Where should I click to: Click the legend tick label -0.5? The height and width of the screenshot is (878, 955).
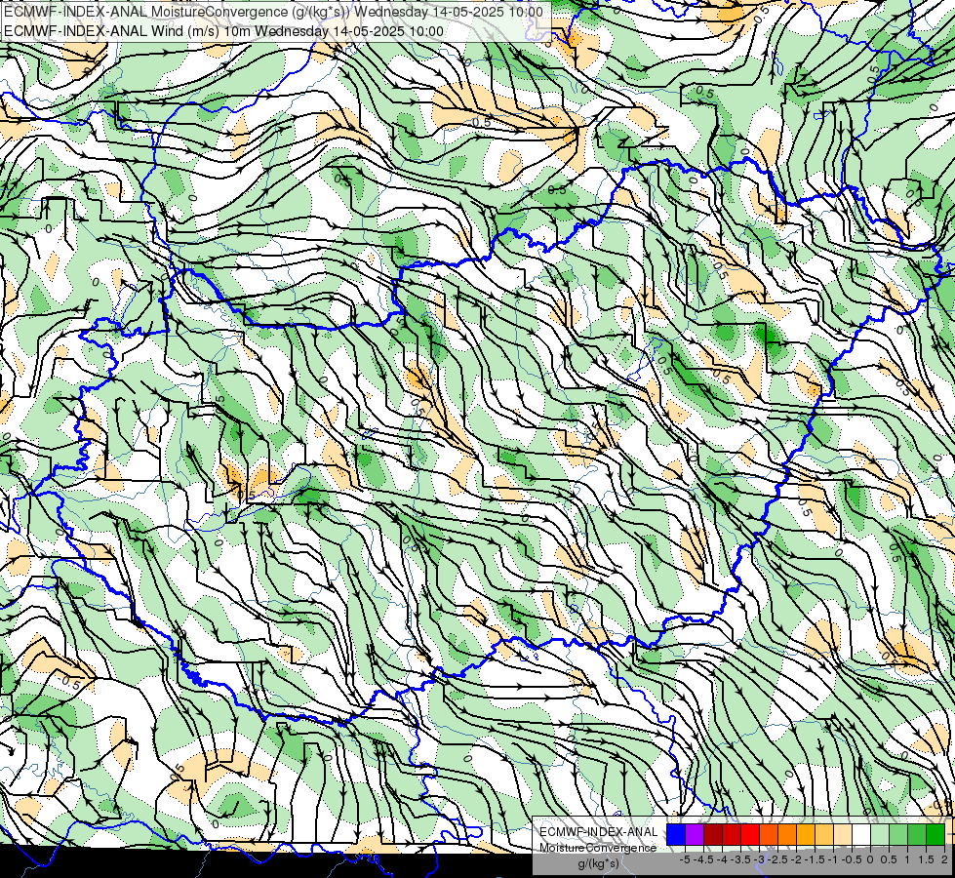(x=852, y=859)
